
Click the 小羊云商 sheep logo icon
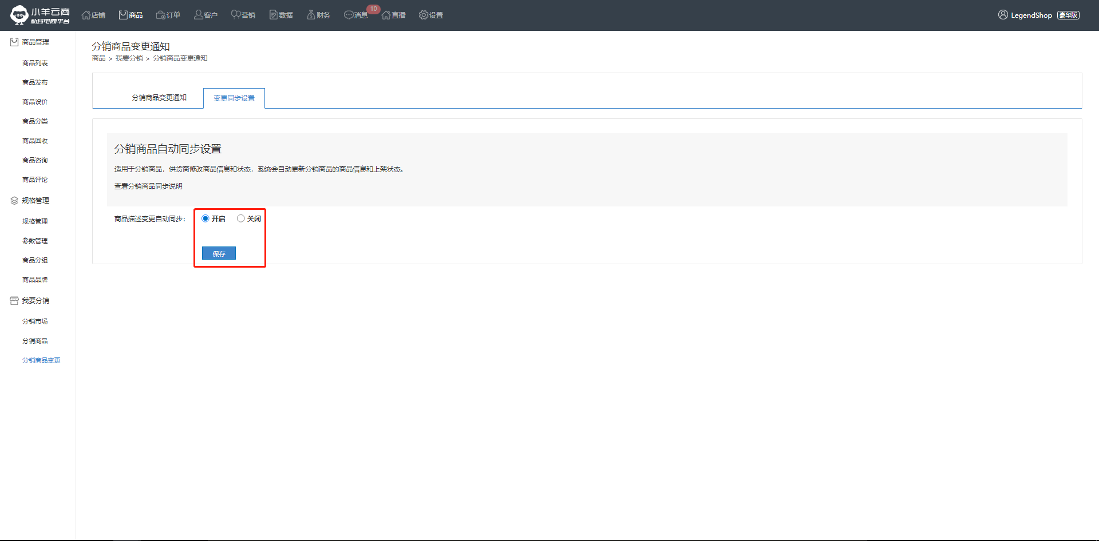[x=19, y=15]
